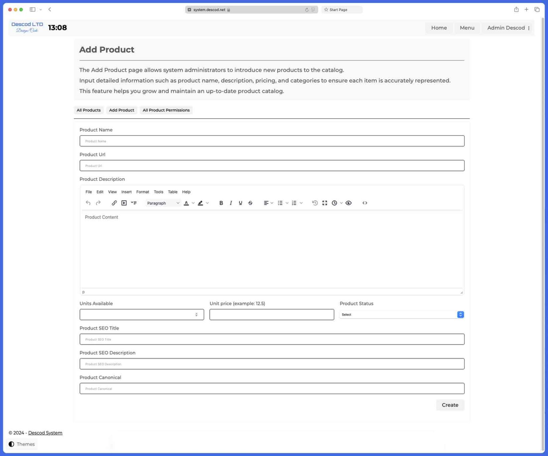The width and height of the screenshot is (548, 456).
Task: Click the Descod LTD logo
Action: tap(27, 27)
